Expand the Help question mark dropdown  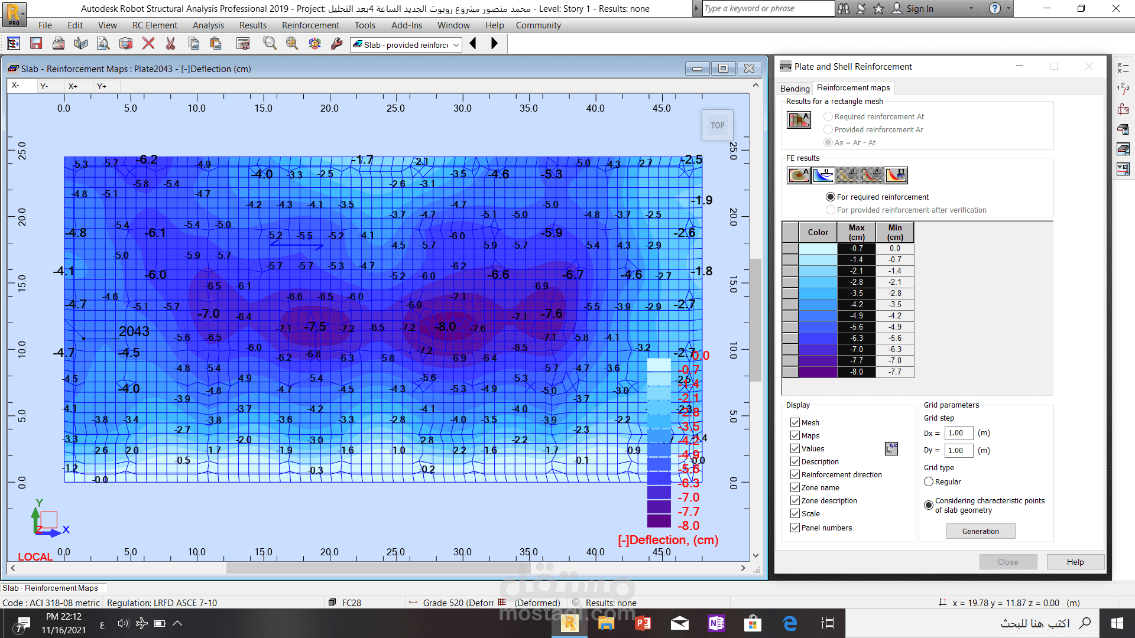pyautogui.click(x=1009, y=9)
